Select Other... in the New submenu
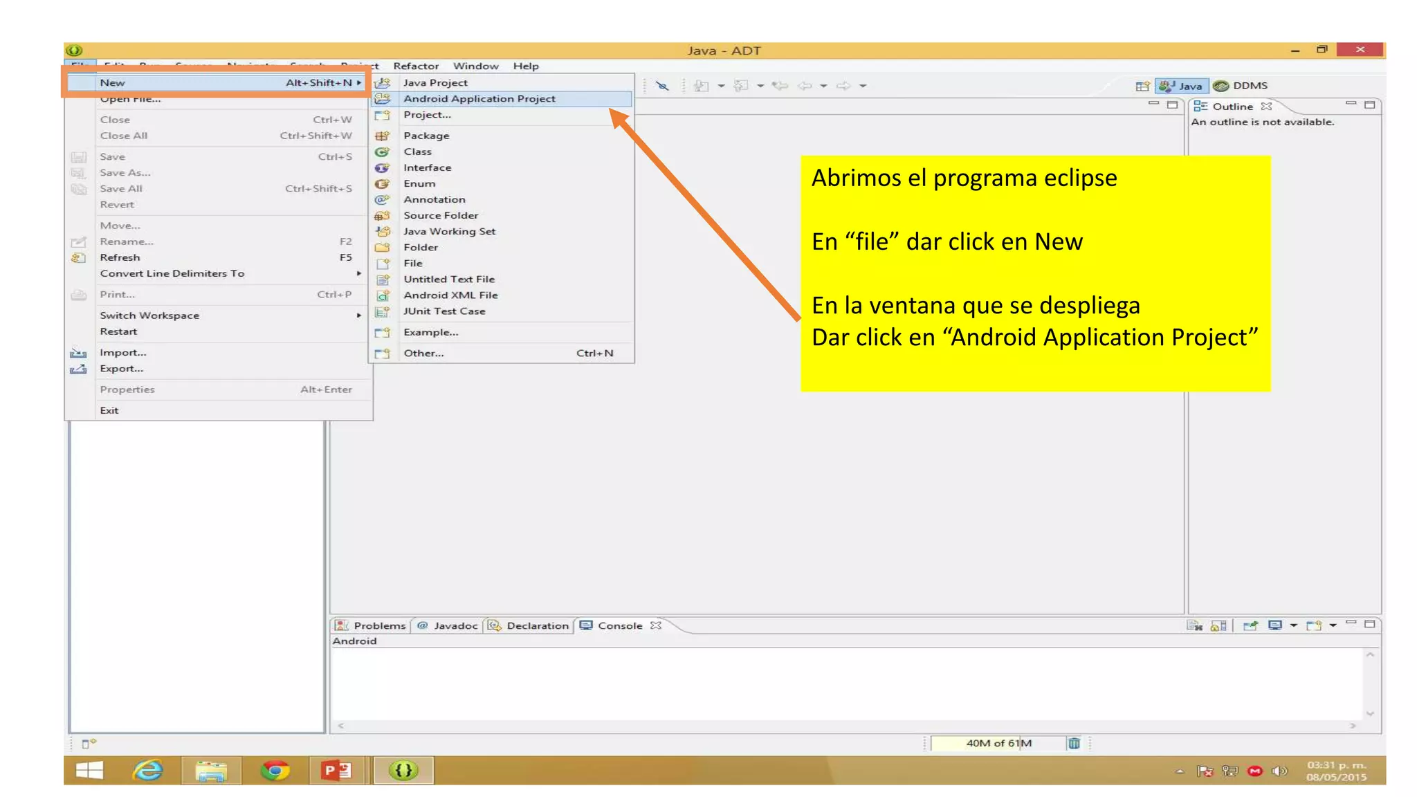The height and width of the screenshot is (797, 1417). [x=502, y=353]
